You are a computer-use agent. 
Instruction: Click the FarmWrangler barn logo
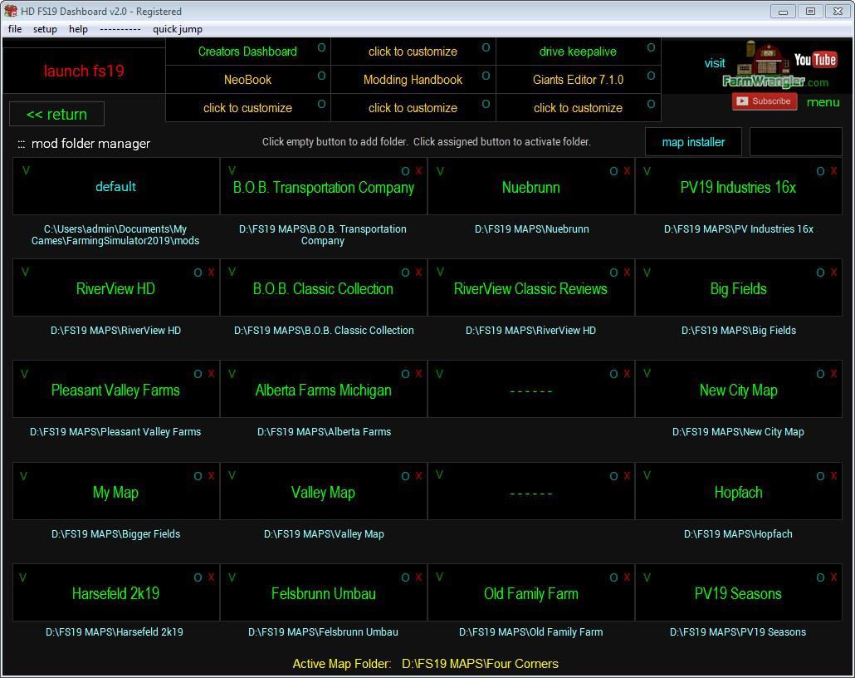[x=765, y=63]
